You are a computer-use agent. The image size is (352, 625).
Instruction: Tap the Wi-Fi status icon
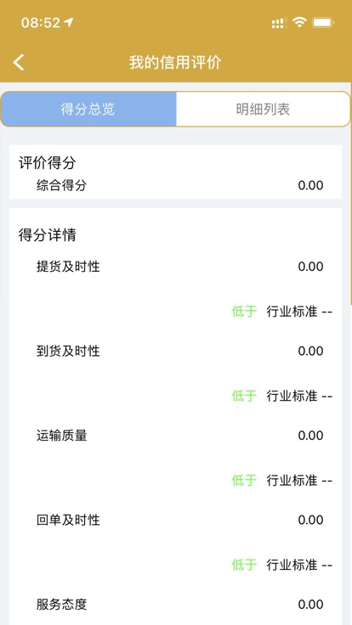299,22
